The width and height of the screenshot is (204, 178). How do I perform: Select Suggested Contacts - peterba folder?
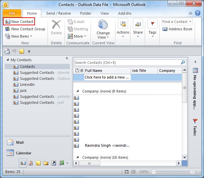coord(41,96)
